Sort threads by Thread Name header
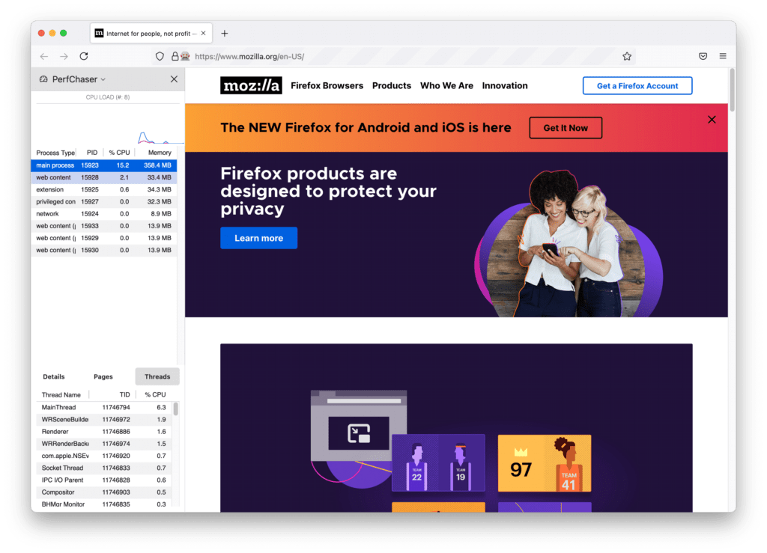The width and height of the screenshot is (767, 553). (x=61, y=394)
